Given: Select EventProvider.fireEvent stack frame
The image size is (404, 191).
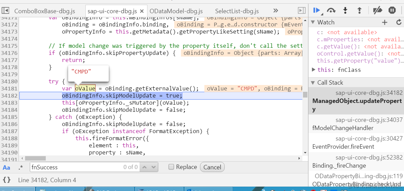Looking at the screenshot, I should point(356,143).
